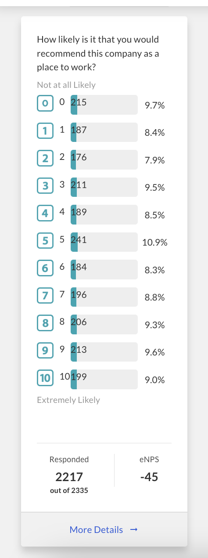Click the bar showing 199 responses

point(104,378)
